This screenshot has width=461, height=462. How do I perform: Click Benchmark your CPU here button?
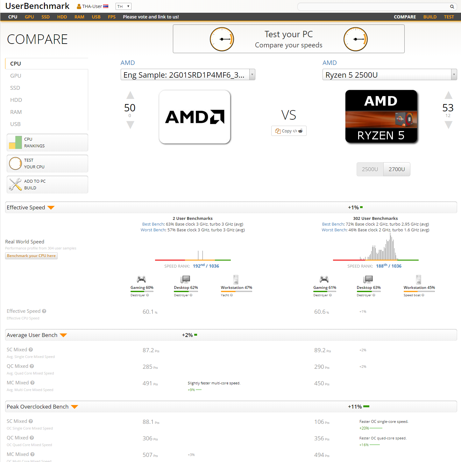pyautogui.click(x=31, y=256)
